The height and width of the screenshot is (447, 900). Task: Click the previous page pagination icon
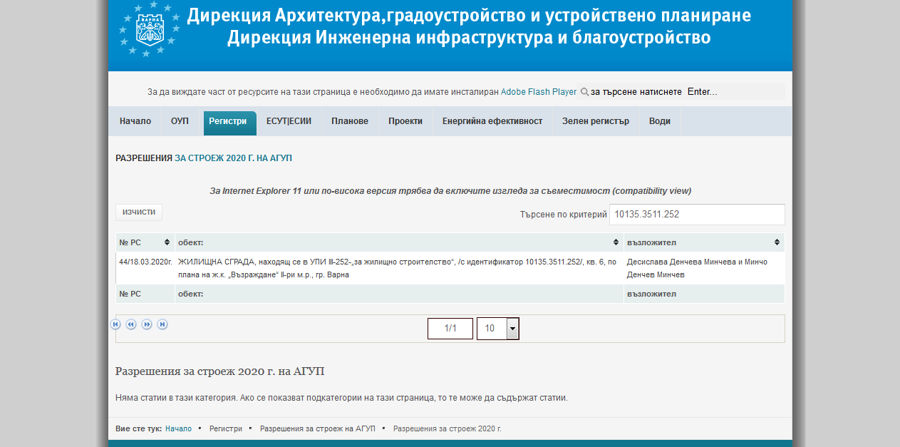(131, 324)
